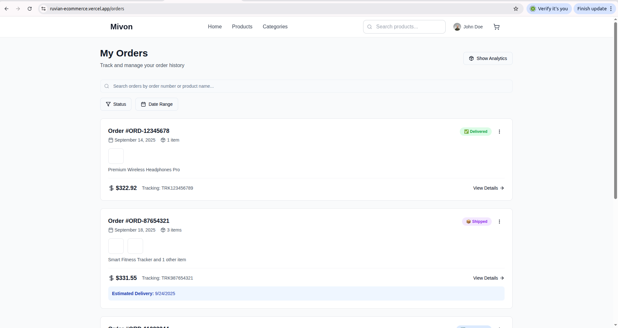The width and height of the screenshot is (618, 328).
Task: Open the Status filter dropdown
Action: click(116, 104)
